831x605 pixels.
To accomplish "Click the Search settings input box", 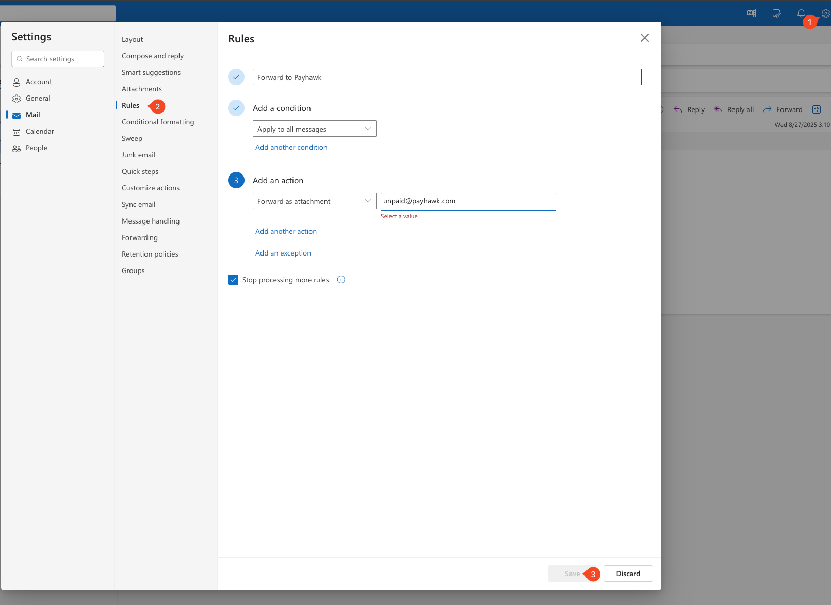I will point(58,59).
